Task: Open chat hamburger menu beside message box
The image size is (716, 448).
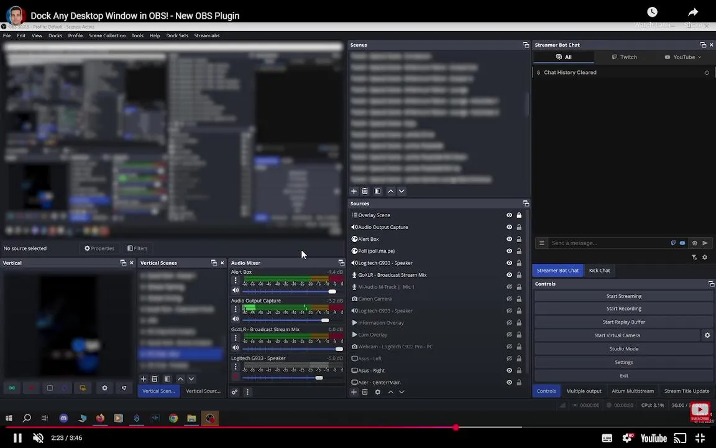Action: (x=541, y=243)
